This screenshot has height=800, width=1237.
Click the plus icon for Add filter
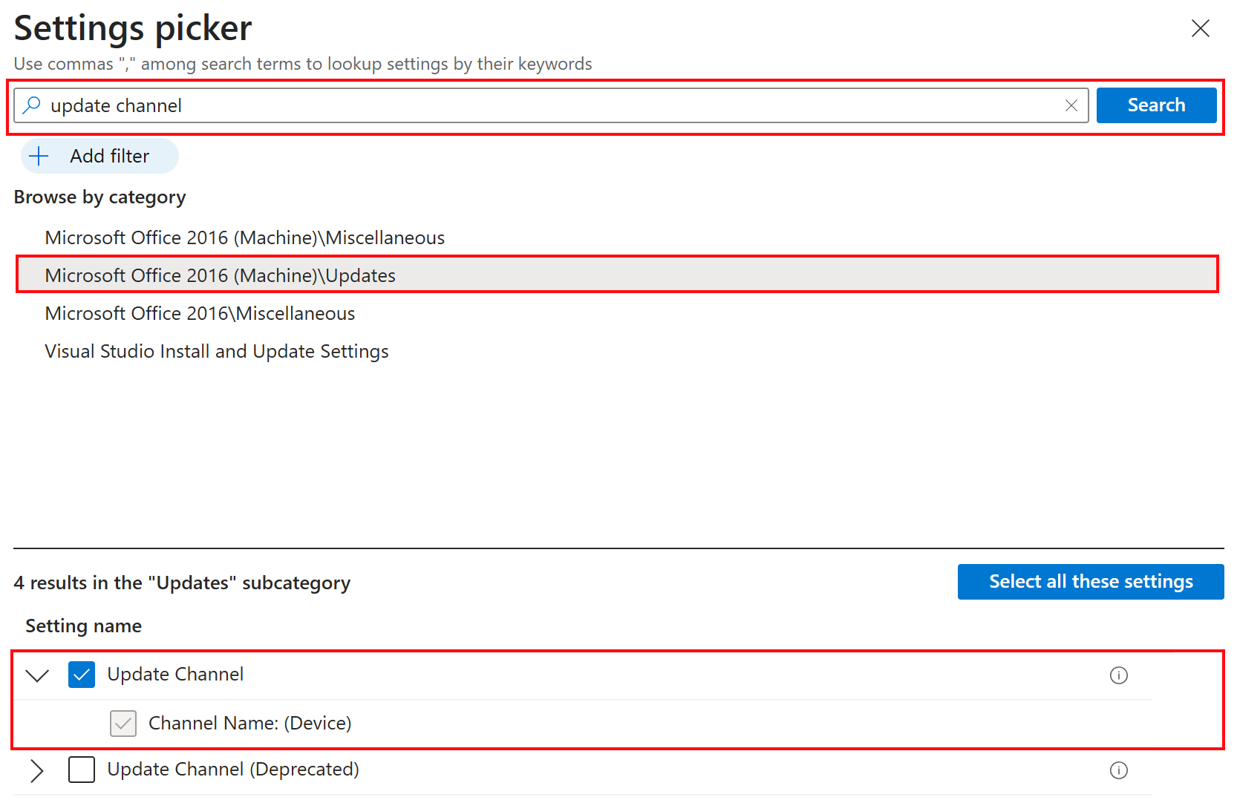tap(39, 156)
